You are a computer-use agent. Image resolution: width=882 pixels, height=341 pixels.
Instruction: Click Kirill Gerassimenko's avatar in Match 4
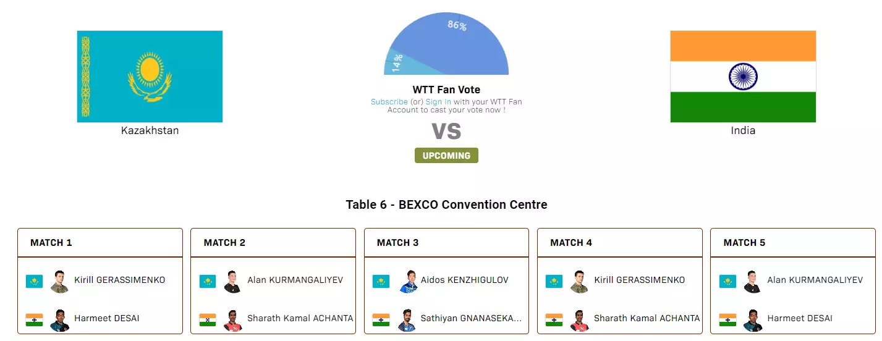(579, 281)
